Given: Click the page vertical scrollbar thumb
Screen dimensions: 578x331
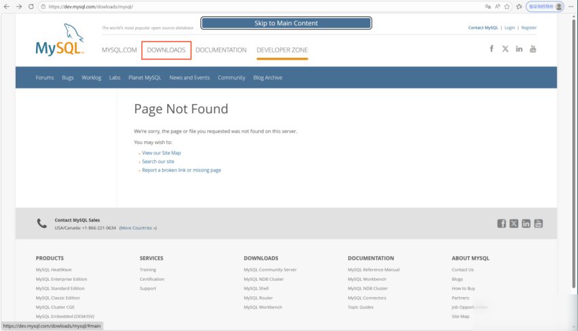Looking at the screenshot, I should tap(573, 154).
